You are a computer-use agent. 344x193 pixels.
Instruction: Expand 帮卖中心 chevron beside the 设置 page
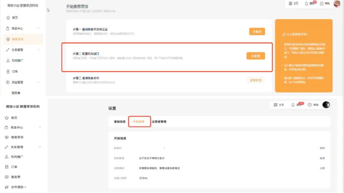(40, 127)
